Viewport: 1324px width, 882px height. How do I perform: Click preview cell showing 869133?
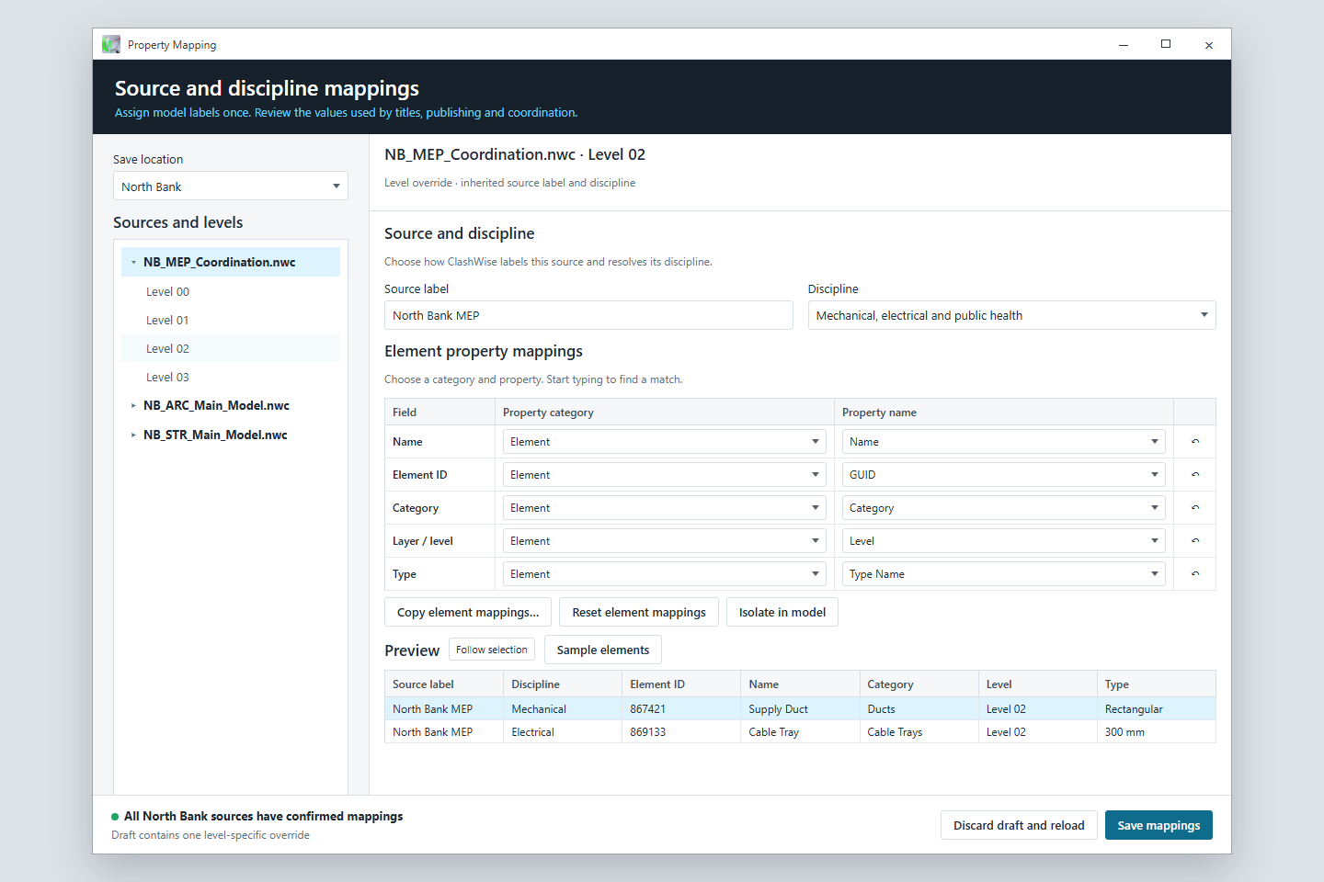(681, 731)
